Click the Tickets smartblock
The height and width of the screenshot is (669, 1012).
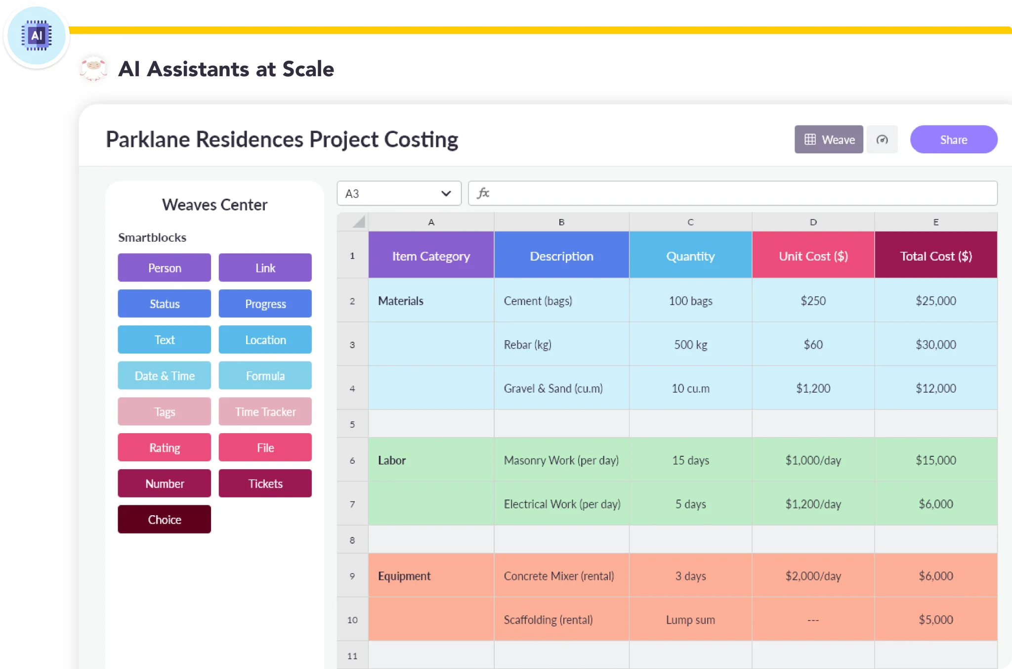pyautogui.click(x=265, y=483)
